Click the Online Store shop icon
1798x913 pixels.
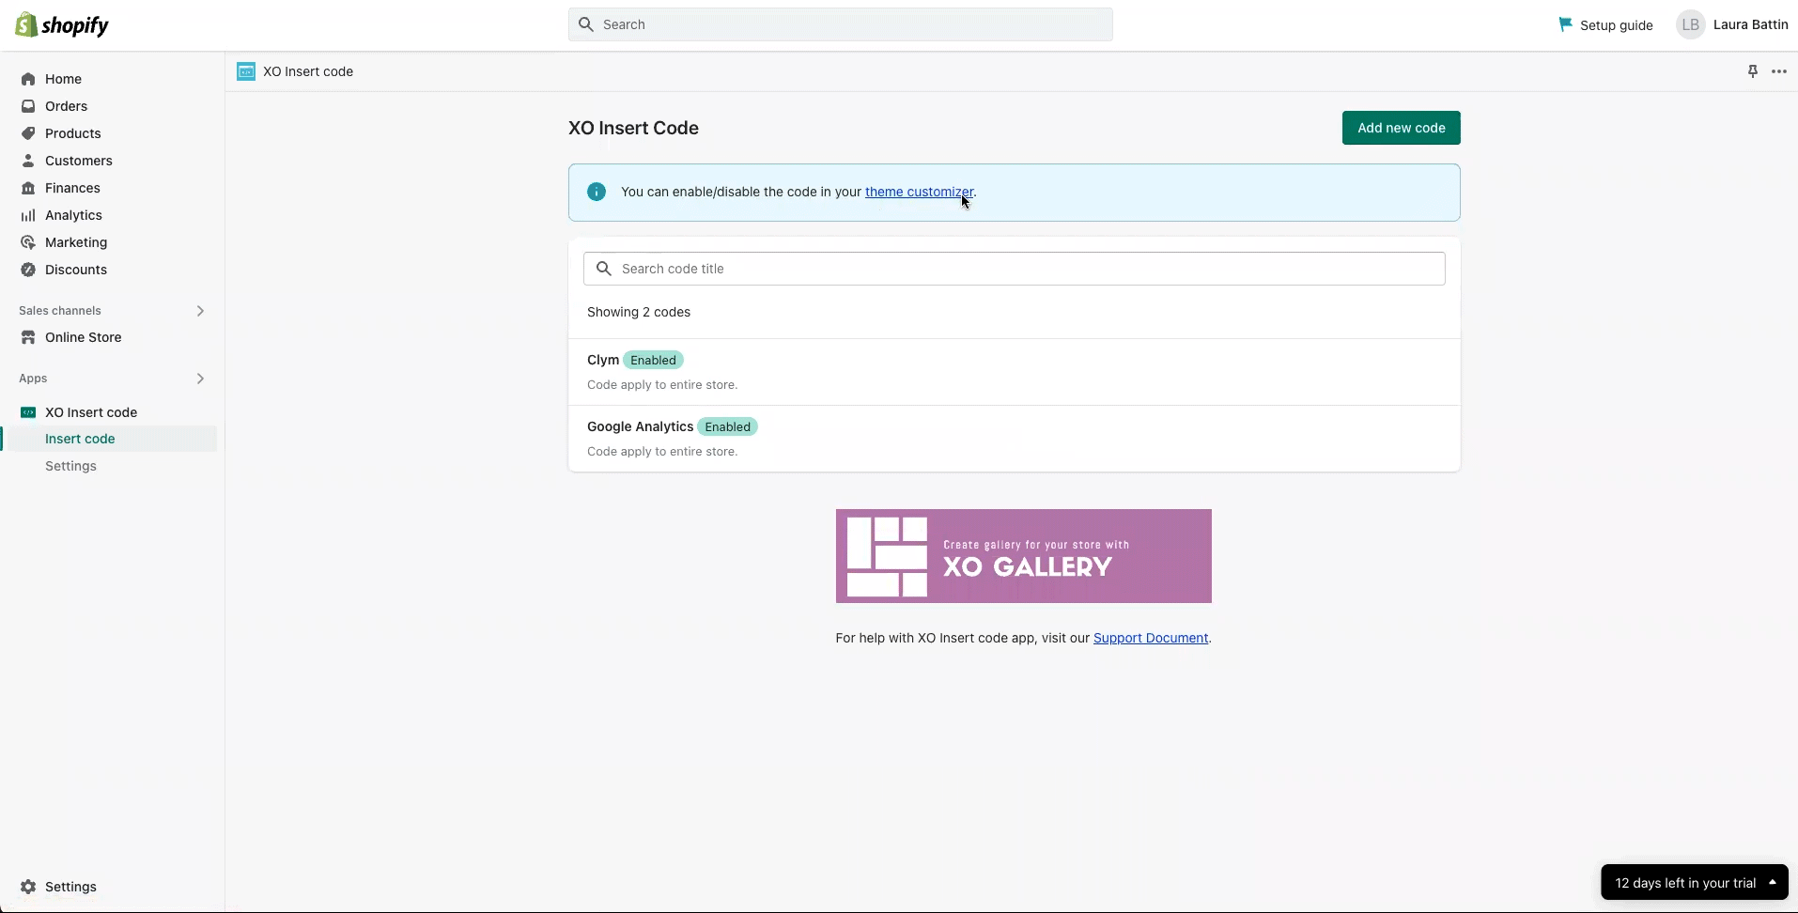(x=28, y=337)
